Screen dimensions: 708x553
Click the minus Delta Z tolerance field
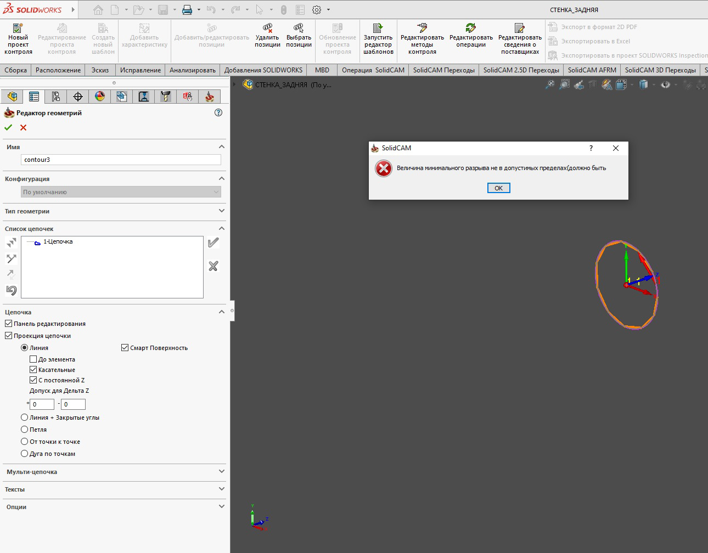[73, 404]
